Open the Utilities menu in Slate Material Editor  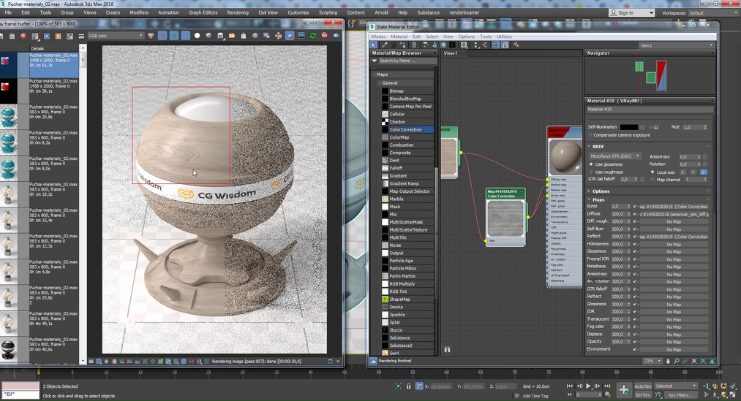(504, 37)
